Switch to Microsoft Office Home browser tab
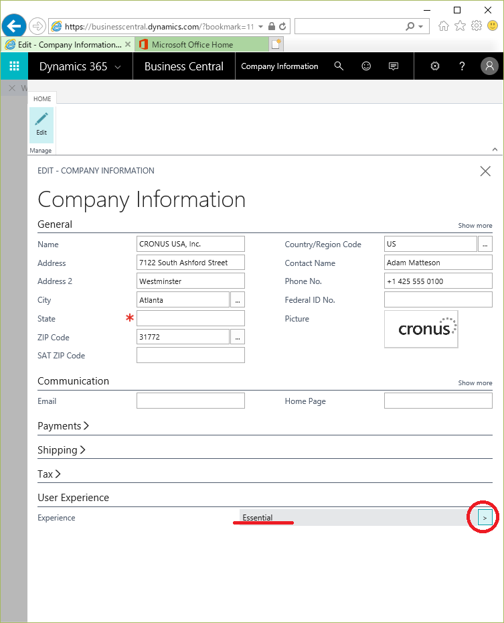Viewport: 504px width, 623px height. (x=201, y=44)
